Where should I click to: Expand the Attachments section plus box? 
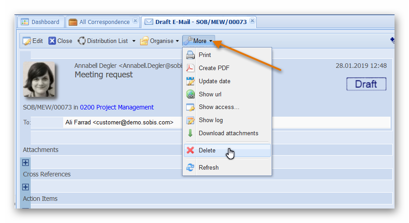pyautogui.click(x=26, y=163)
